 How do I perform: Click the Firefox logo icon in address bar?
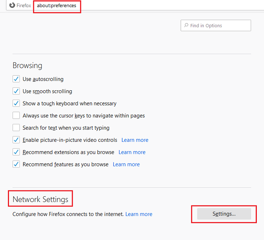12,6
